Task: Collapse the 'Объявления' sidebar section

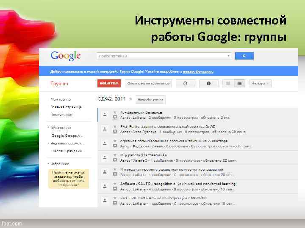Action: [48, 128]
